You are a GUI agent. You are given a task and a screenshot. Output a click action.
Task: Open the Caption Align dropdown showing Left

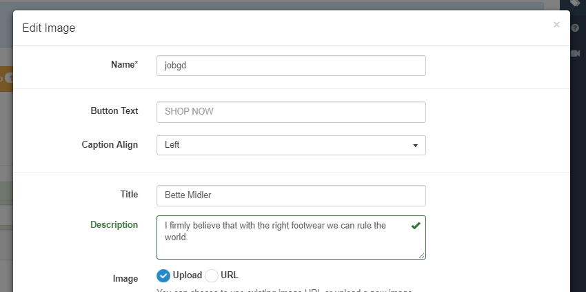coord(290,146)
